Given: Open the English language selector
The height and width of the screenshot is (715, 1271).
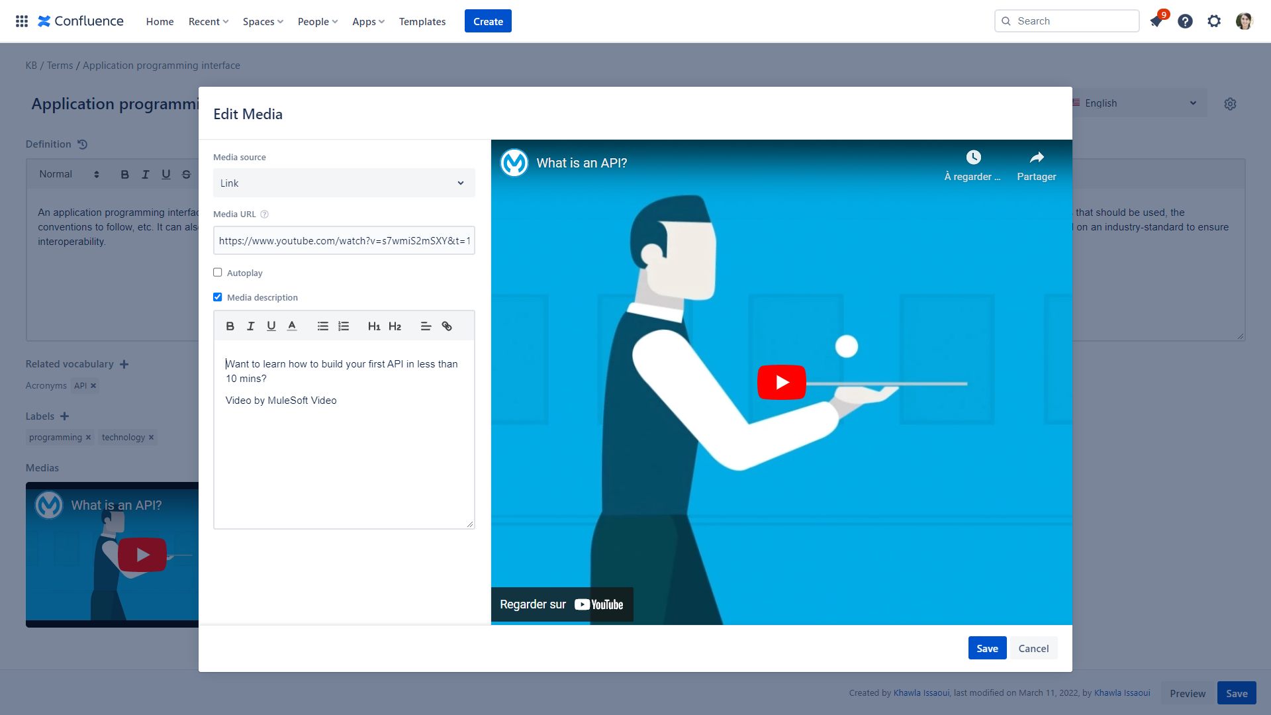Looking at the screenshot, I should click(x=1137, y=103).
